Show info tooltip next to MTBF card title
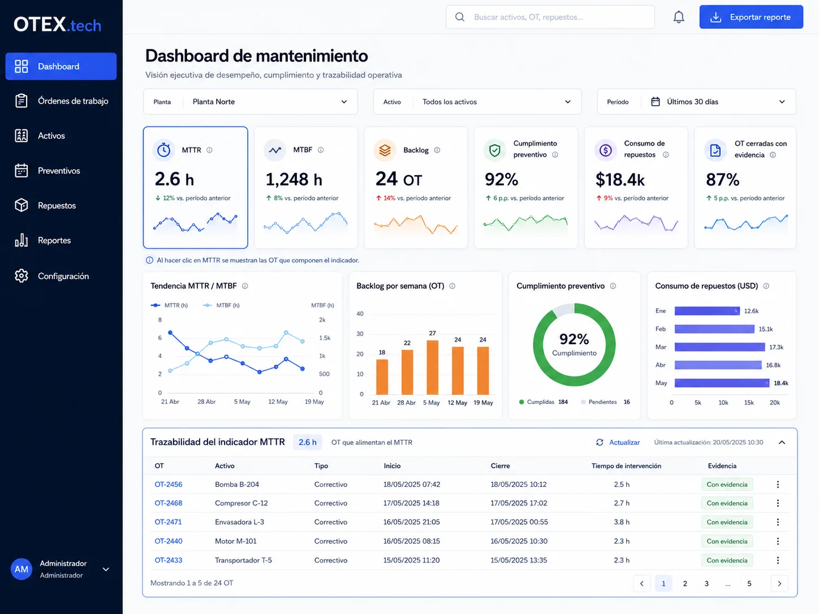This screenshot has width=819, height=614. tap(321, 150)
